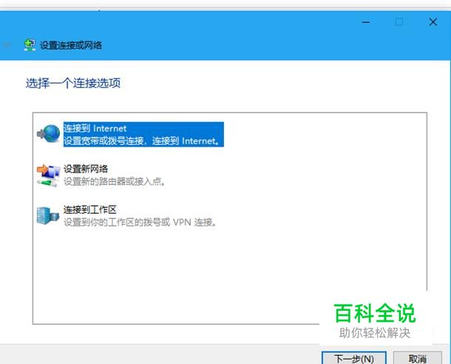Image resolution: width=451 pixels, height=364 pixels.
Task: Select the 连接到 Internet option title
Action: (95, 128)
